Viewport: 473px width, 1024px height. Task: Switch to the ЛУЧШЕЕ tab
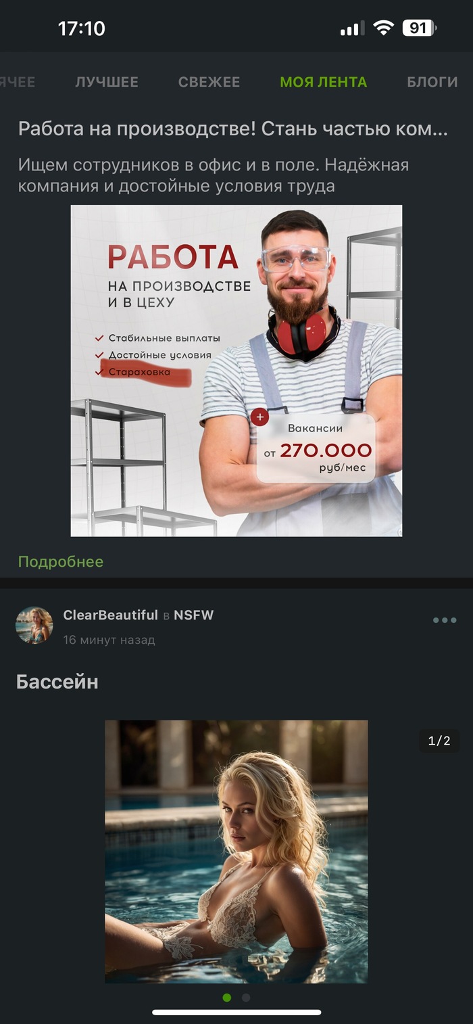coord(107,82)
